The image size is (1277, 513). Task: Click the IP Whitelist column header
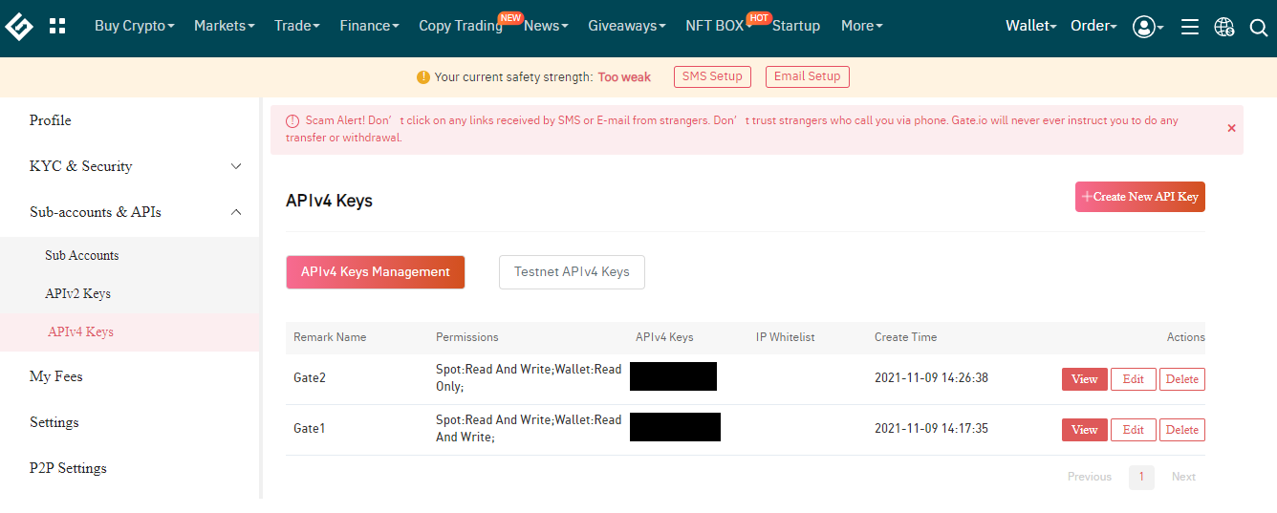pos(785,337)
